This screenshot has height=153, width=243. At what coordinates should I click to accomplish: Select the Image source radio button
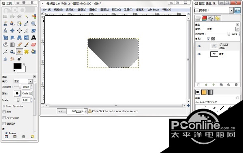(6, 133)
